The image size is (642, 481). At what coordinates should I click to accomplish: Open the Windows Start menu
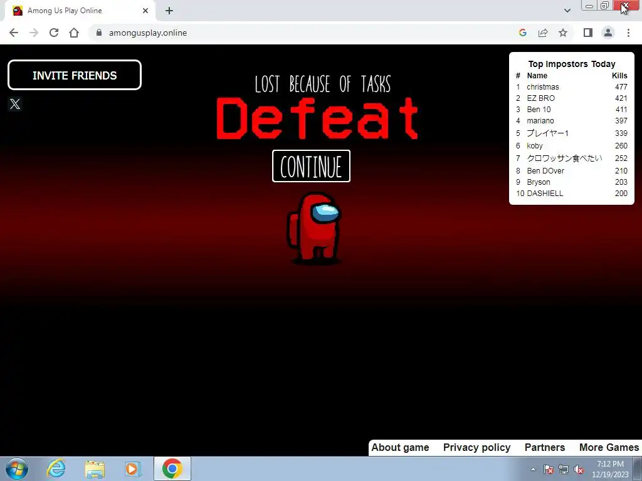coord(17,468)
